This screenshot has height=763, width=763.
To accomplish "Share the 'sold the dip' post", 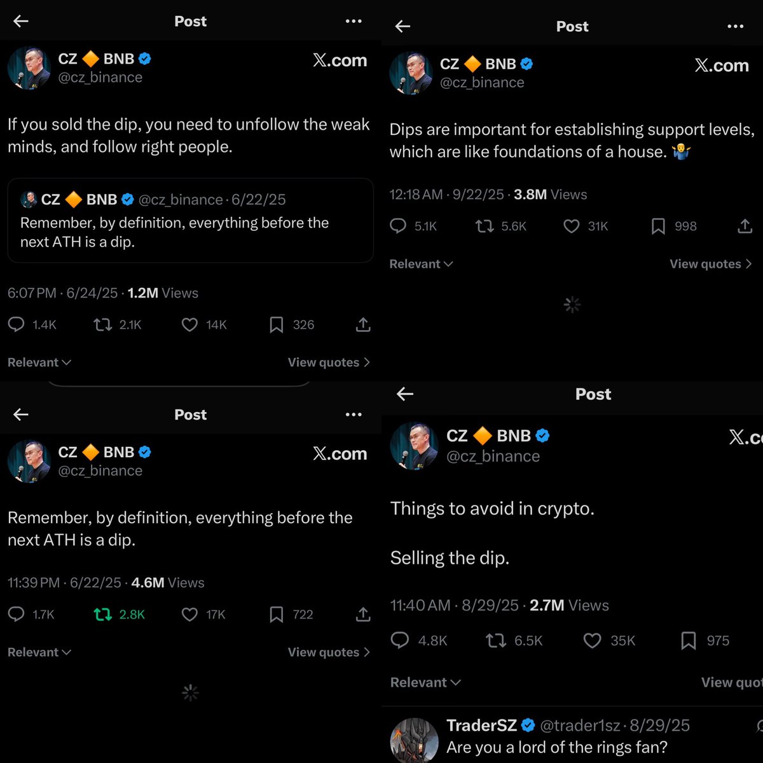I will pyautogui.click(x=362, y=325).
